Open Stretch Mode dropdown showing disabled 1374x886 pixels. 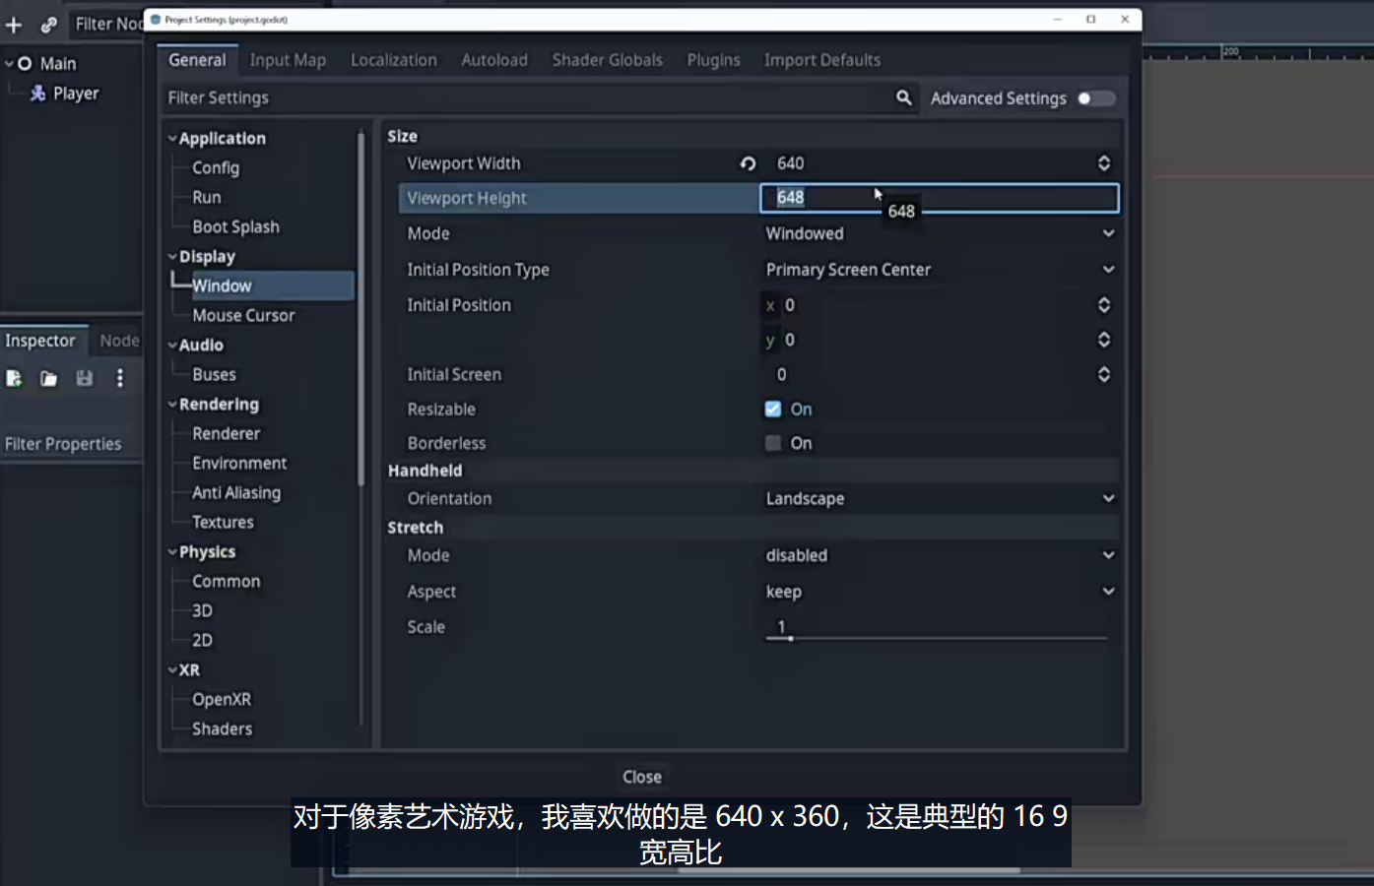tap(940, 555)
